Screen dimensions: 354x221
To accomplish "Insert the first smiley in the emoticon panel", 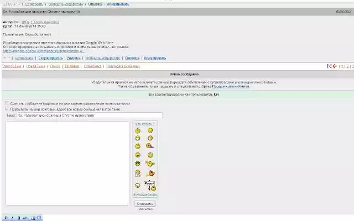I will click(138, 130).
